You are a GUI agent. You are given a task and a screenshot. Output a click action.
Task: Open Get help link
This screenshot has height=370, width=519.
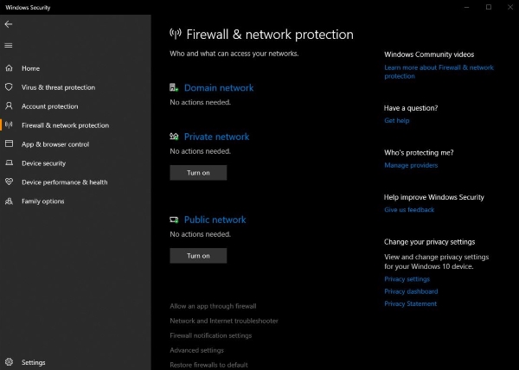pyautogui.click(x=396, y=121)
